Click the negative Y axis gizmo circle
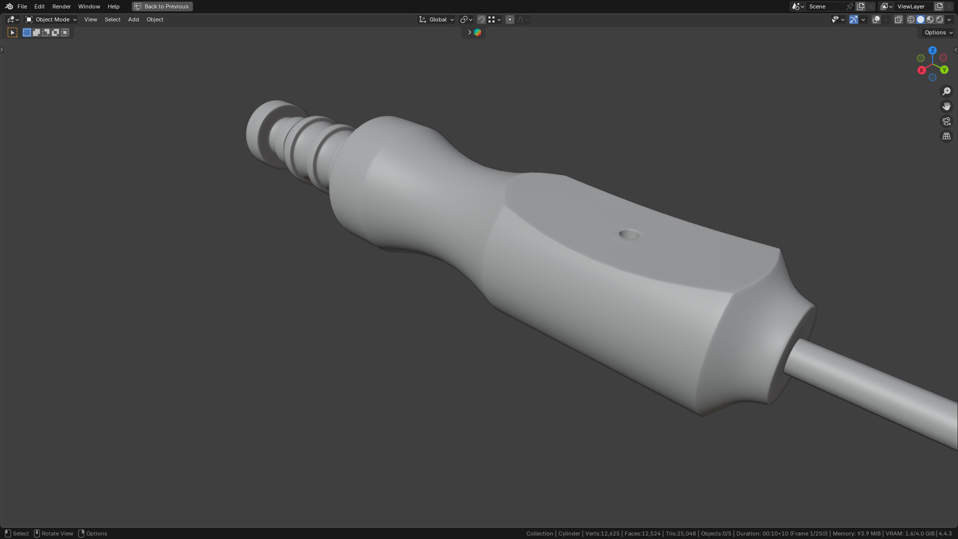958x539 pixels. point(921,58)
